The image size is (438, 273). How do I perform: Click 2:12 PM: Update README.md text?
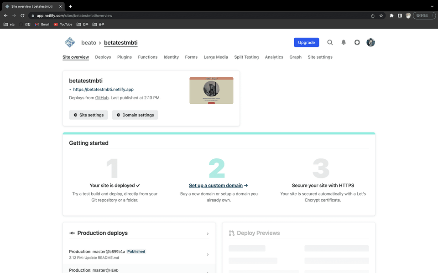click(x=94, y=258)
